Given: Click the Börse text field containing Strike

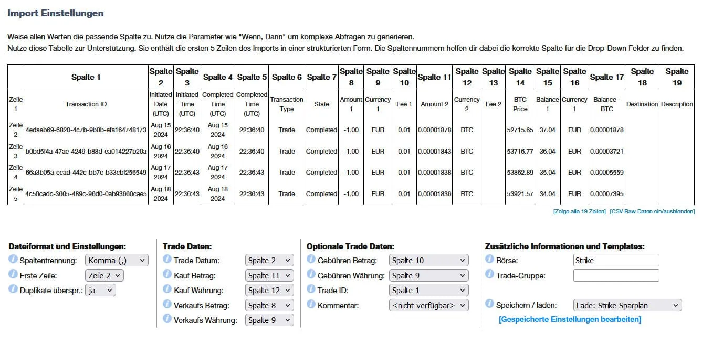Looking at the screenshot, I should (616, 260).
